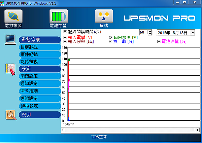Screen dimensions: 202x143
Task: Click the chart scrollbar right arrow
Action: pyautogui.click(x=198, y=130)
